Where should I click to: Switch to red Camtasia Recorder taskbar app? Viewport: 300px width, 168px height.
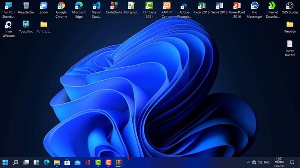point(108,162)
